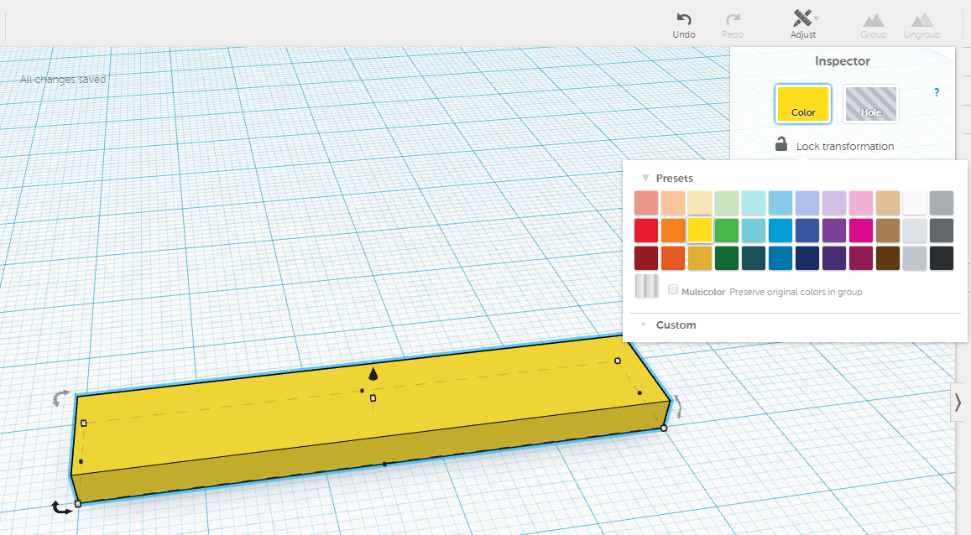971x535 pixels.
Task: Collapse the Presets section
Action: tap(645, 178)
